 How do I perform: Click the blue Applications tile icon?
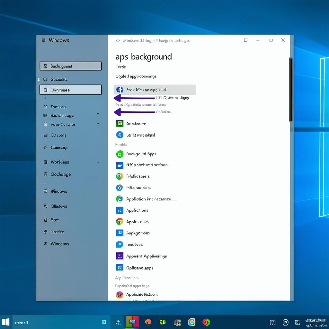[120, 210]
